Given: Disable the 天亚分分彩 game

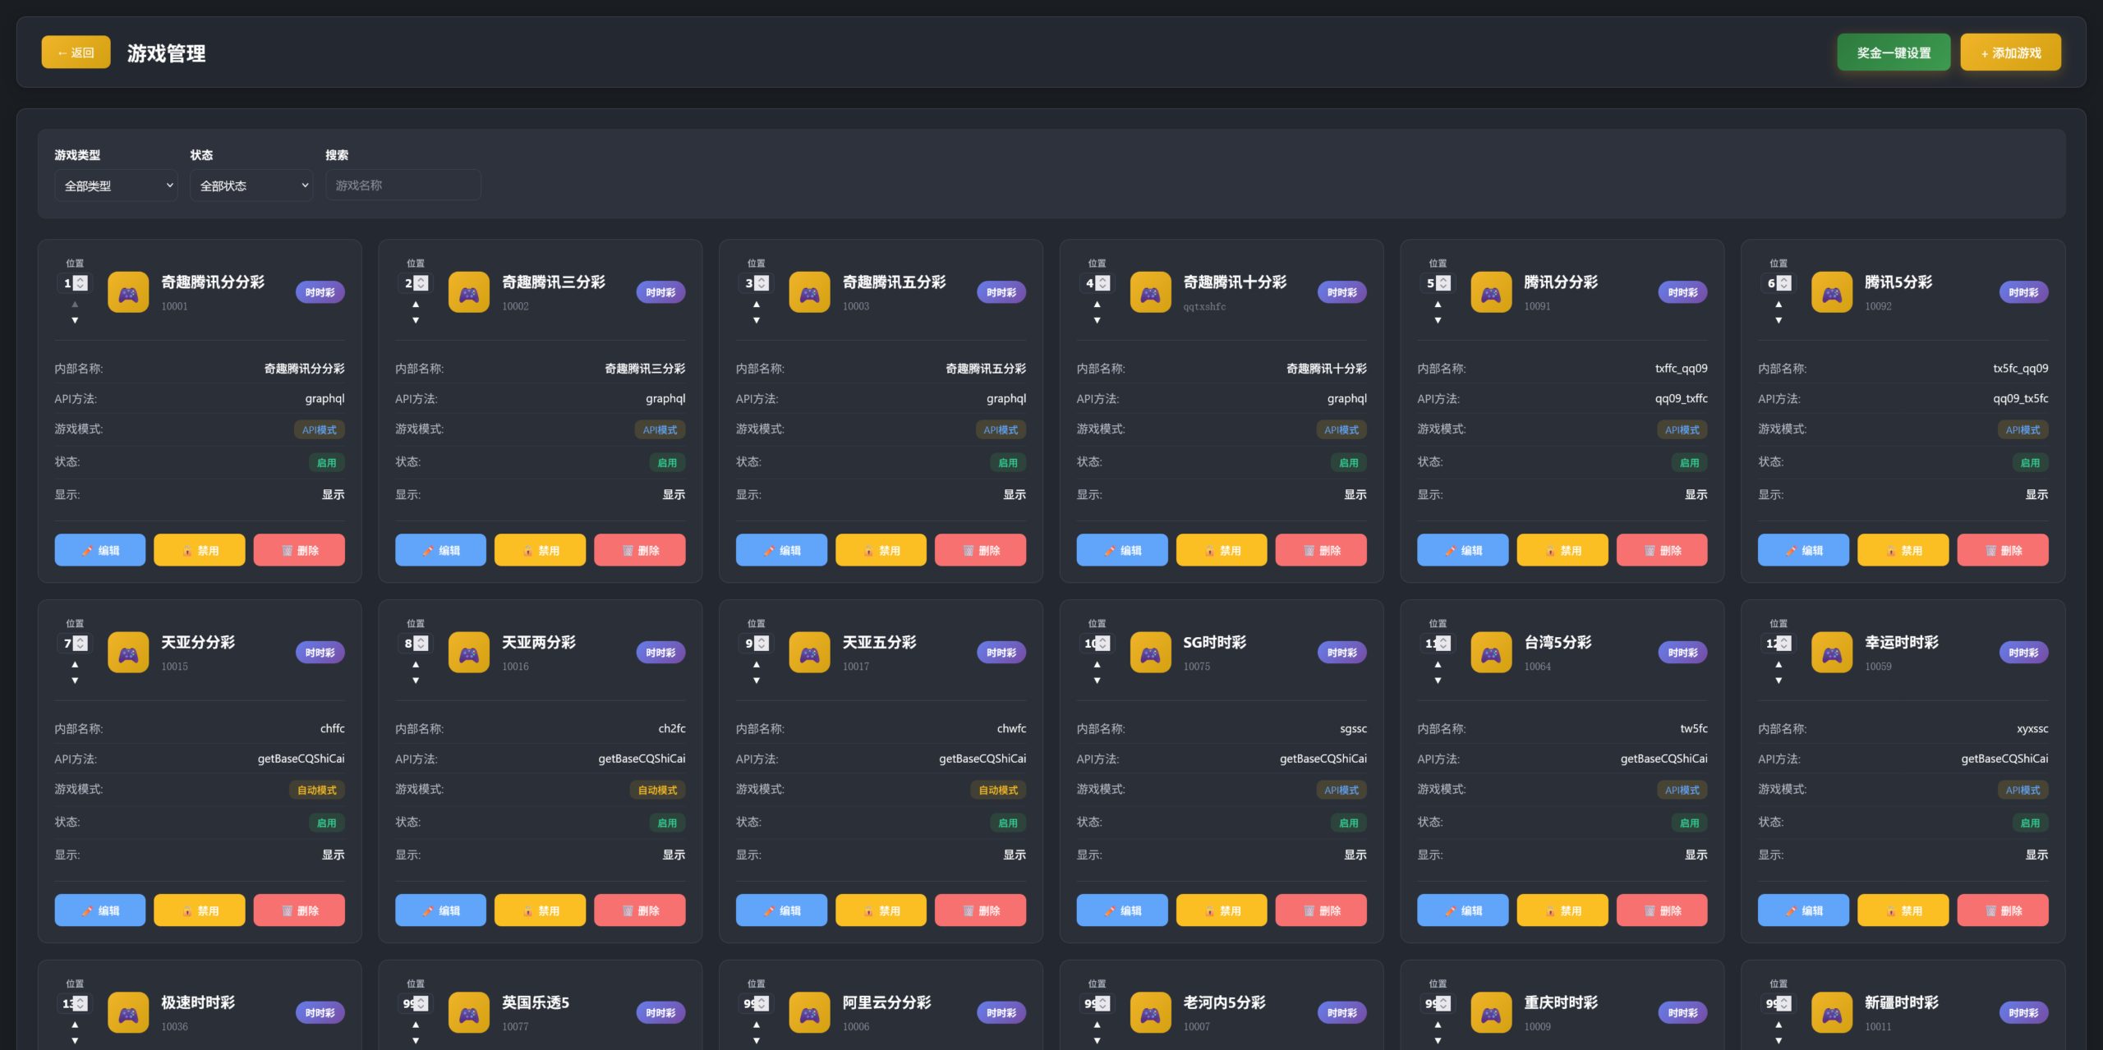Looking at the screenshot, I should (x=199, y=910).
